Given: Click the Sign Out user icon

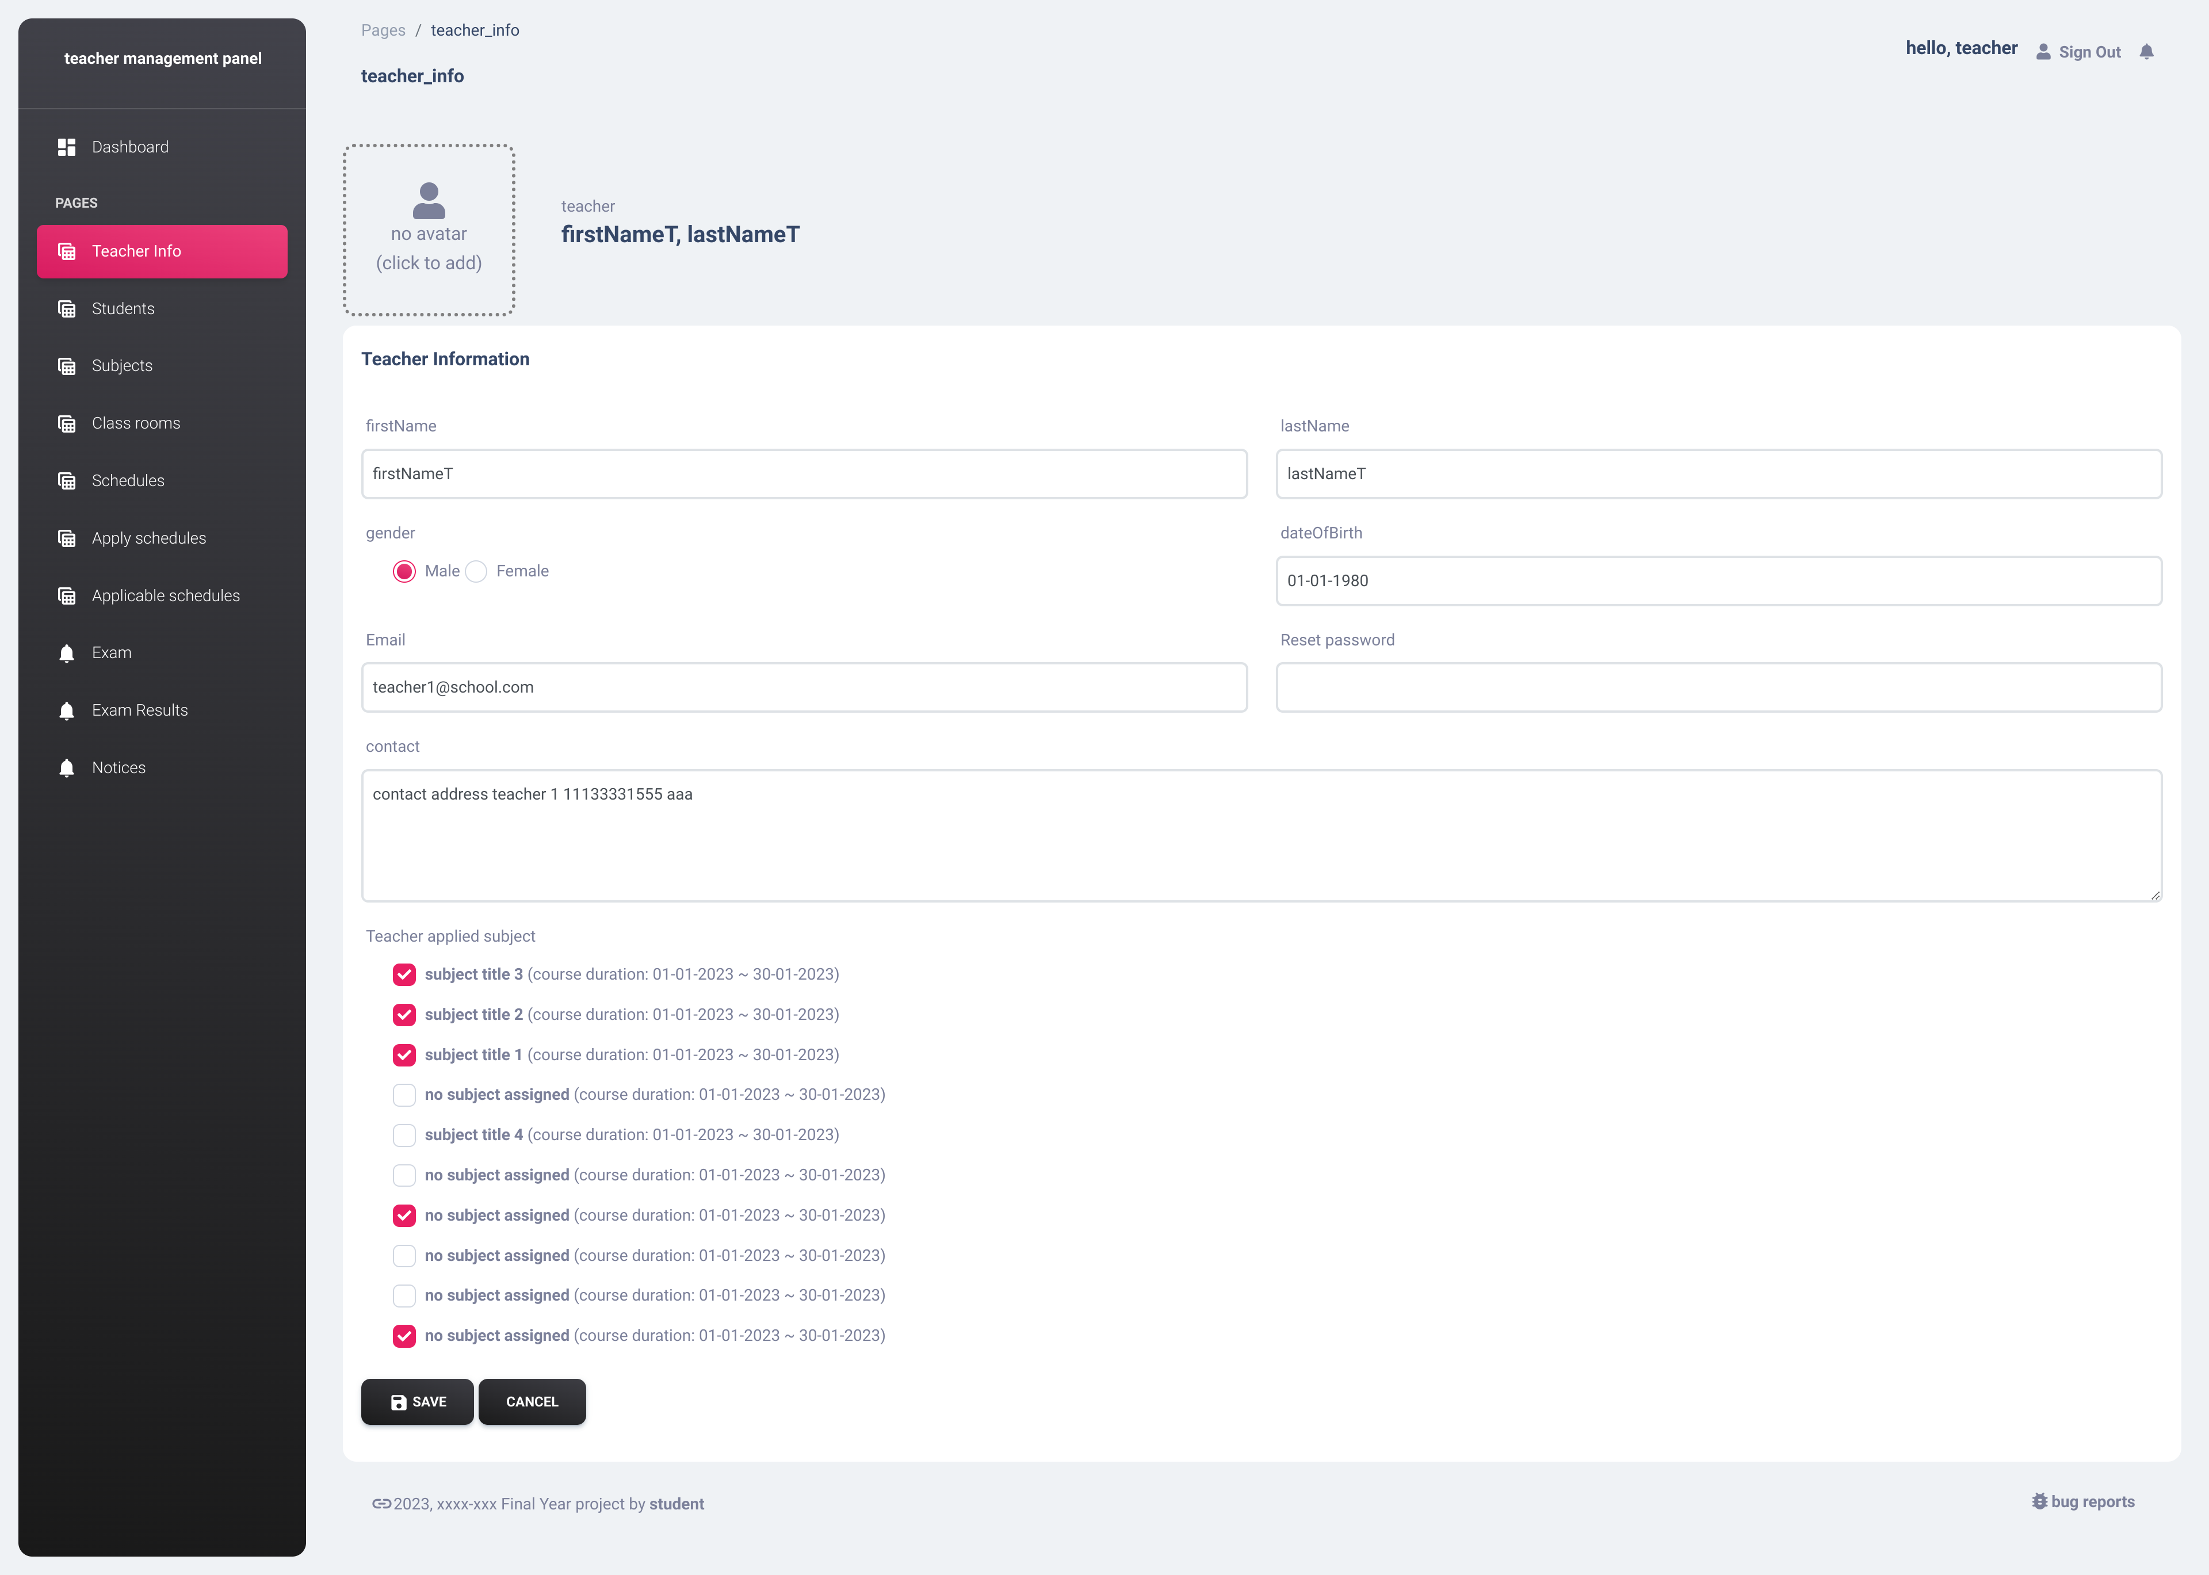Looking at the screenshot, I should pos(2043,51).
